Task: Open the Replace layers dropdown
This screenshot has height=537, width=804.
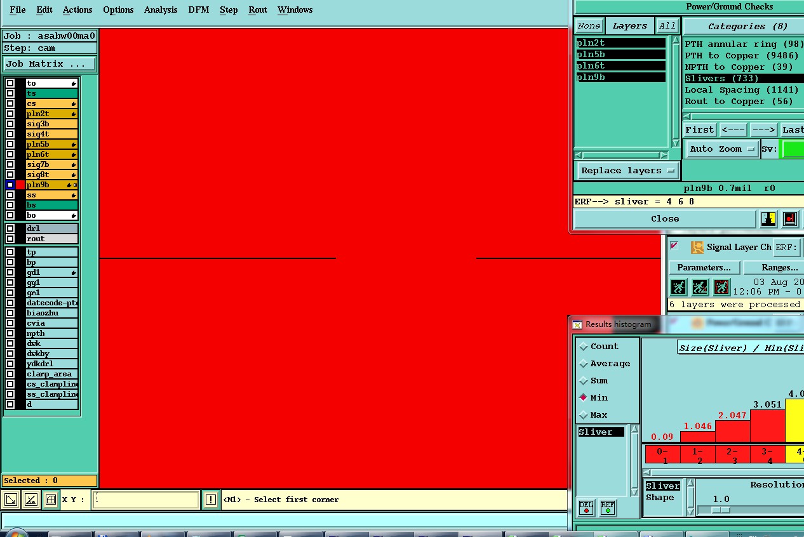Action: 627,171
